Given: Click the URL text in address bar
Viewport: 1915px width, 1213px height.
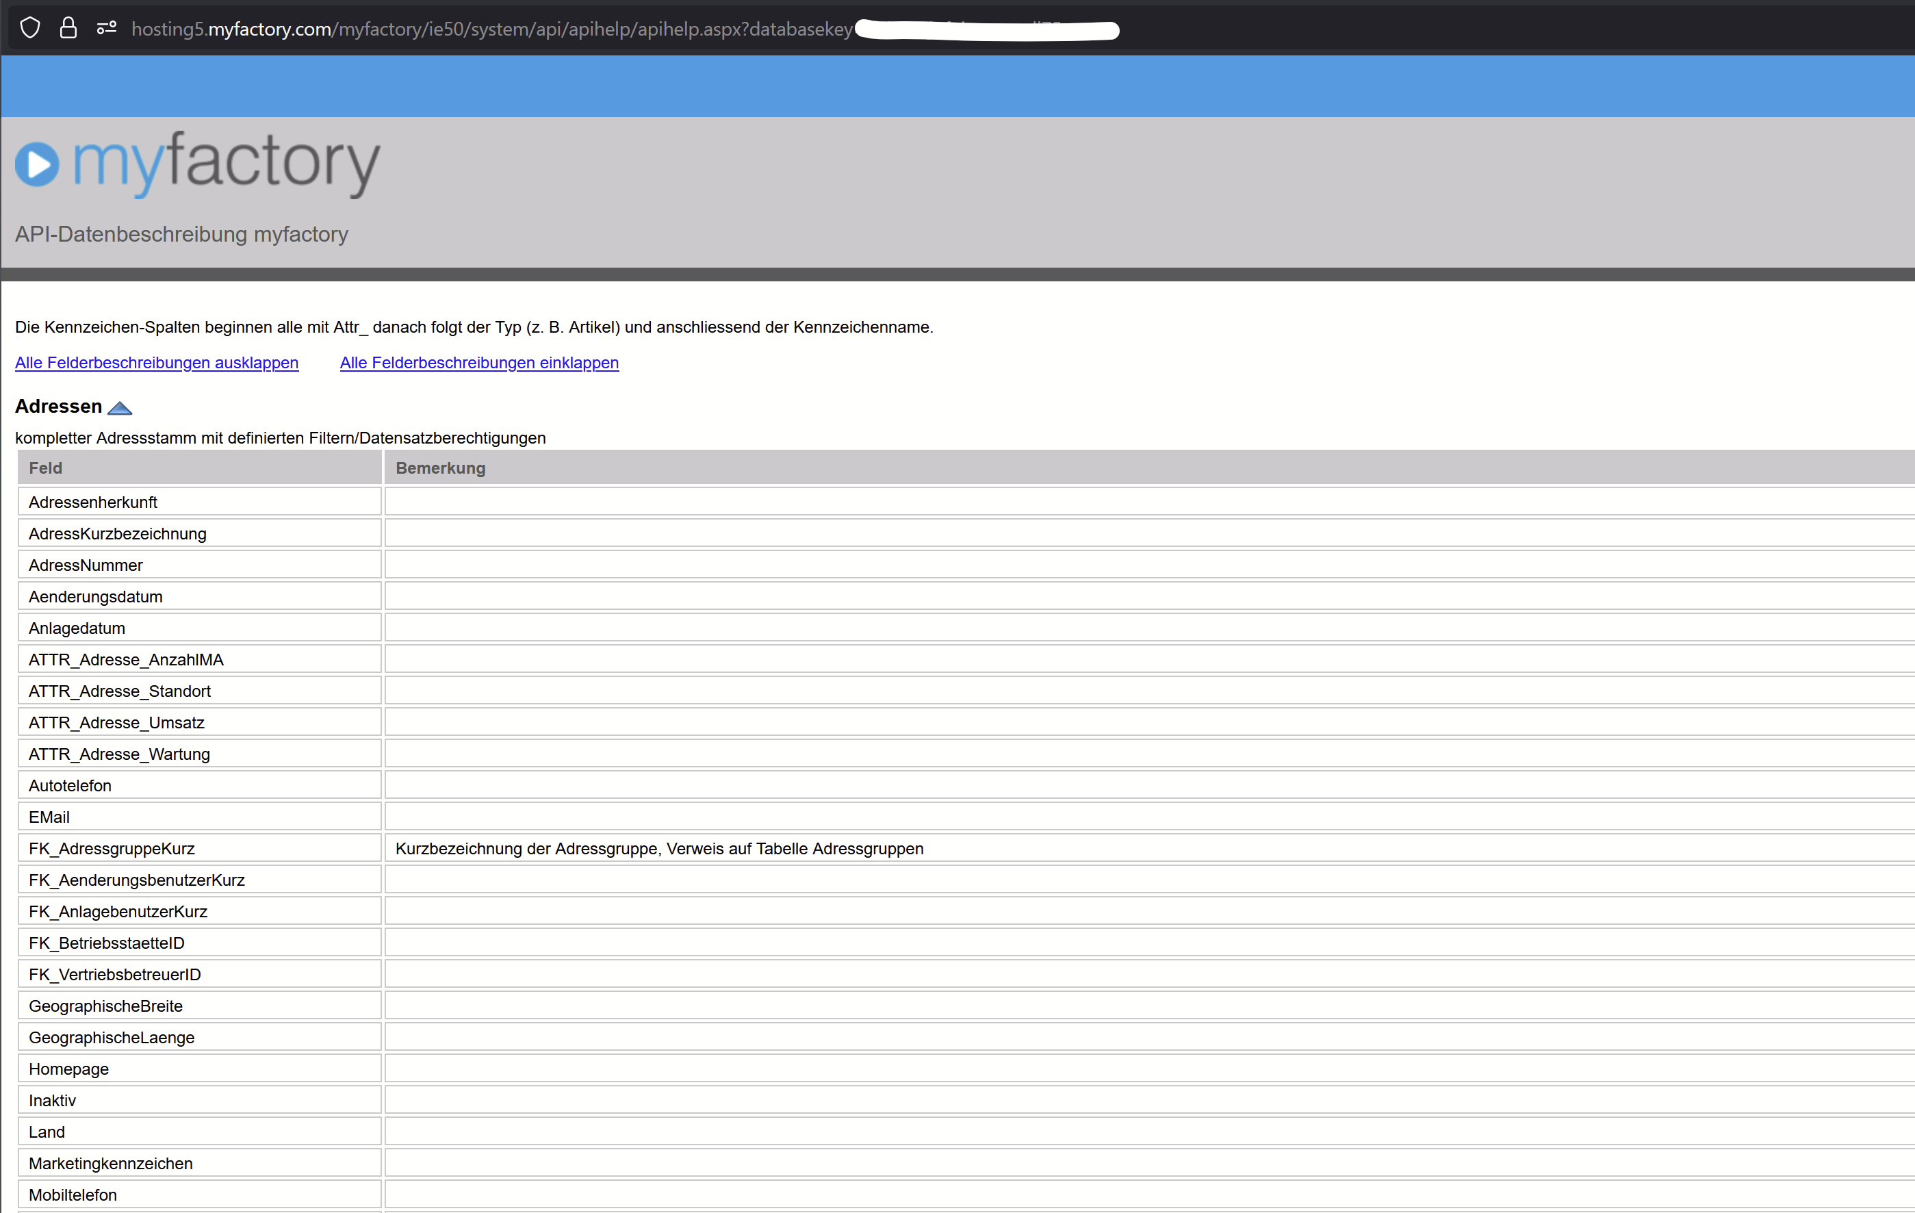Looking at the screenshot, I should click(x=491, y=29).
